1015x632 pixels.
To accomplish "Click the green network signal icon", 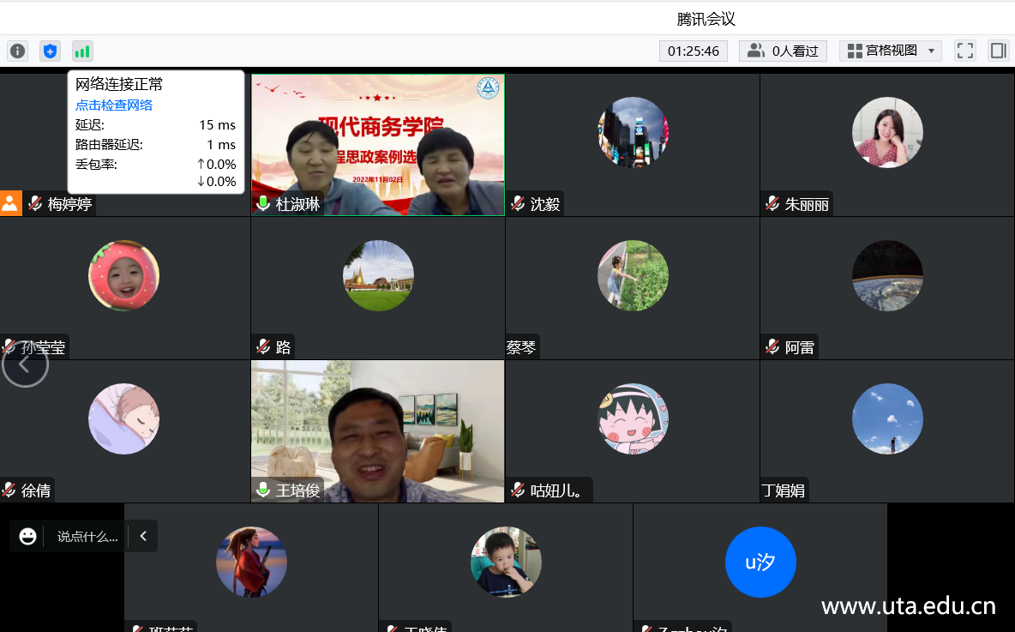I will click(x=82, y=51).
